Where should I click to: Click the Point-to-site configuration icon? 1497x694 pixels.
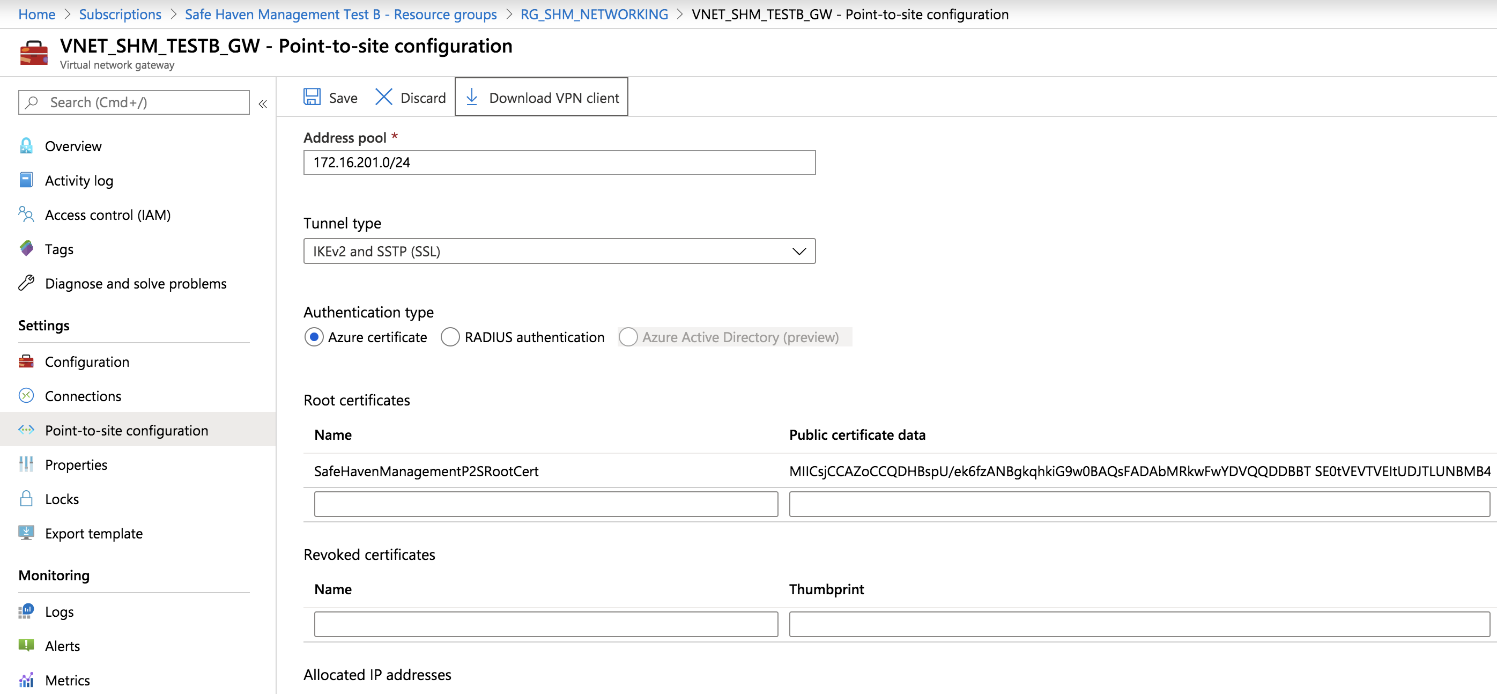tap(26, 430)
